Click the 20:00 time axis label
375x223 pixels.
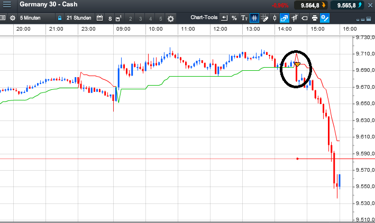[x=23, y=29]
